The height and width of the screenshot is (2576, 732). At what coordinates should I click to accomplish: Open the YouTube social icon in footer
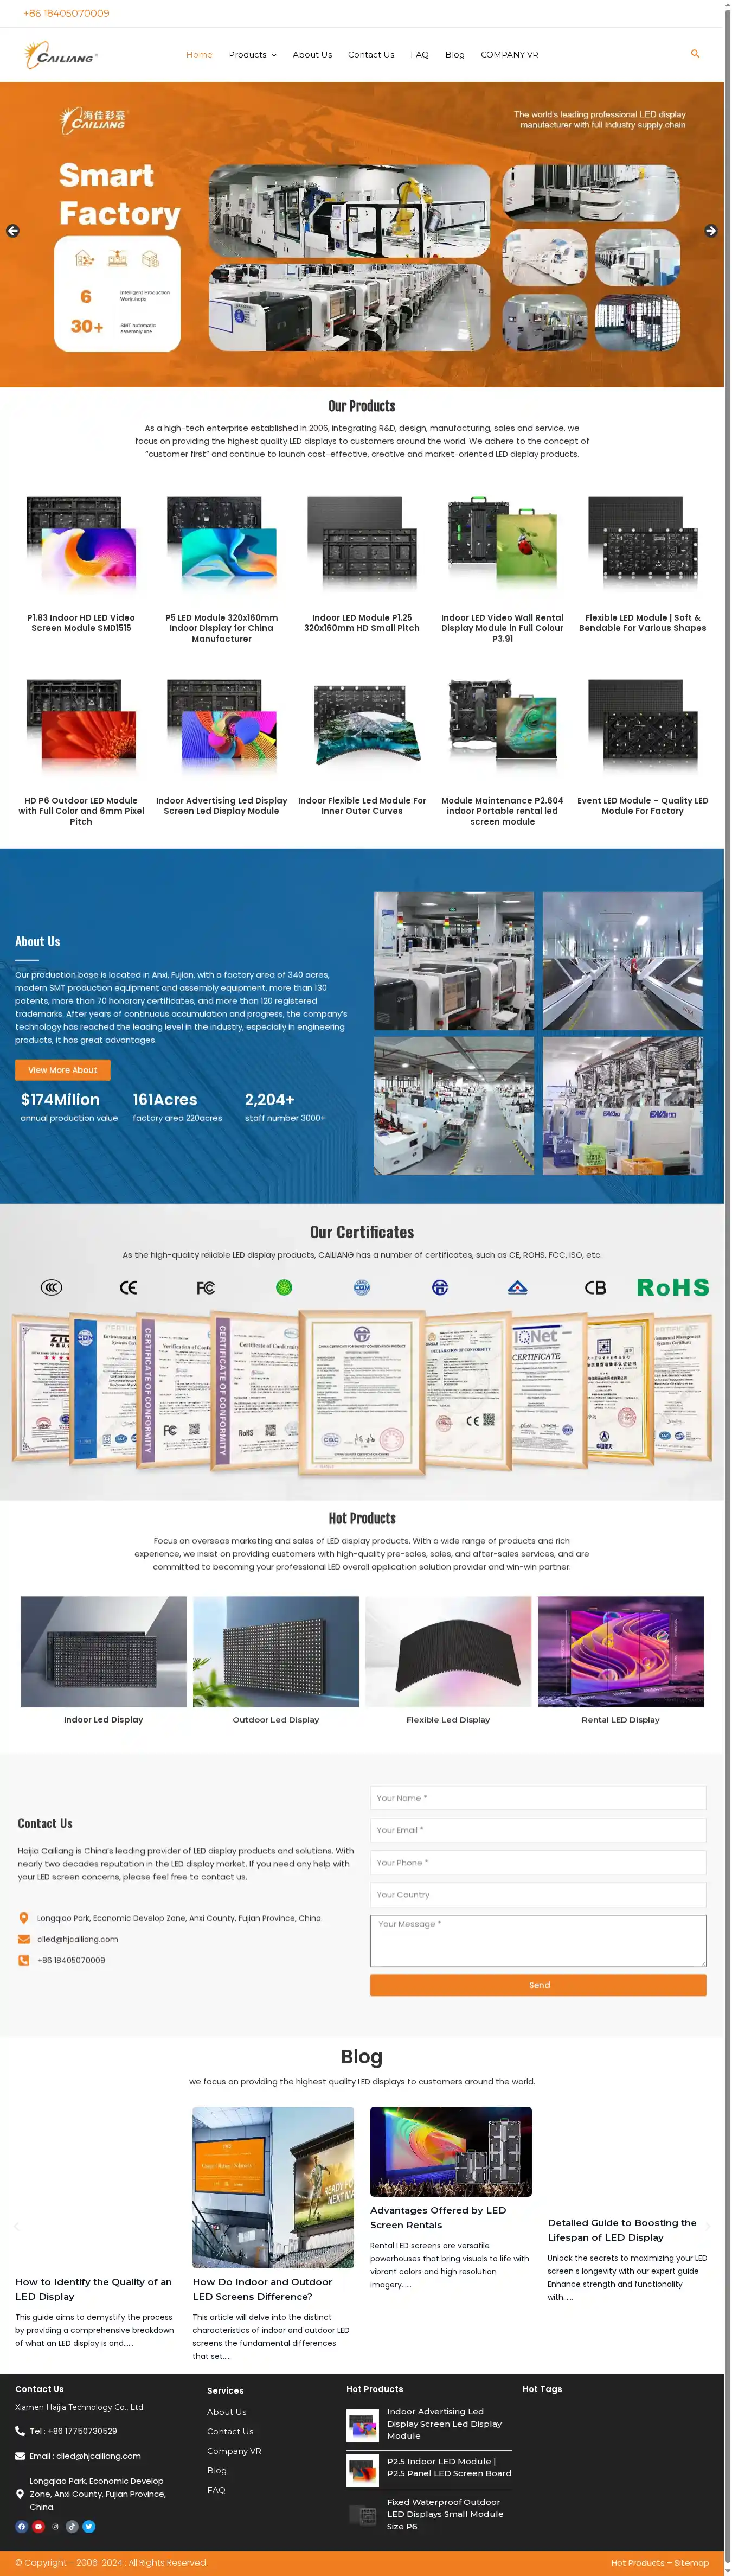[x=38, y=2526]
